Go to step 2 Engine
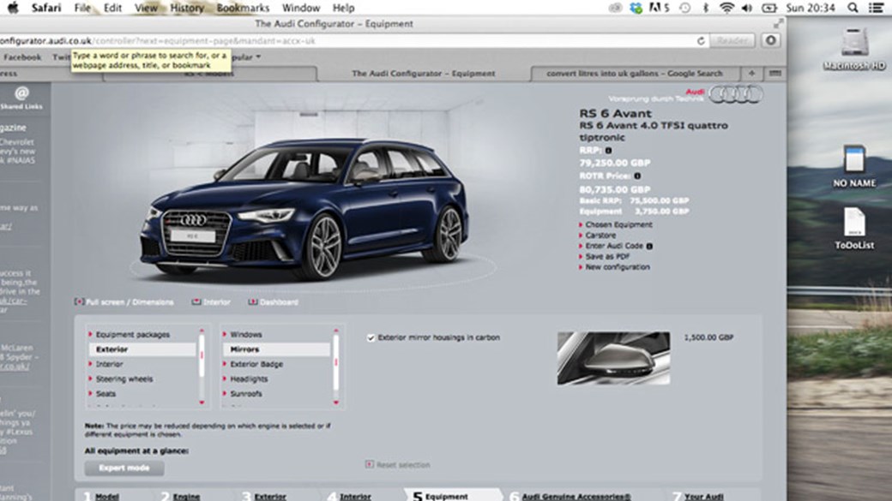Viewport: 892px width, 501px height. [x=186, y=497]
